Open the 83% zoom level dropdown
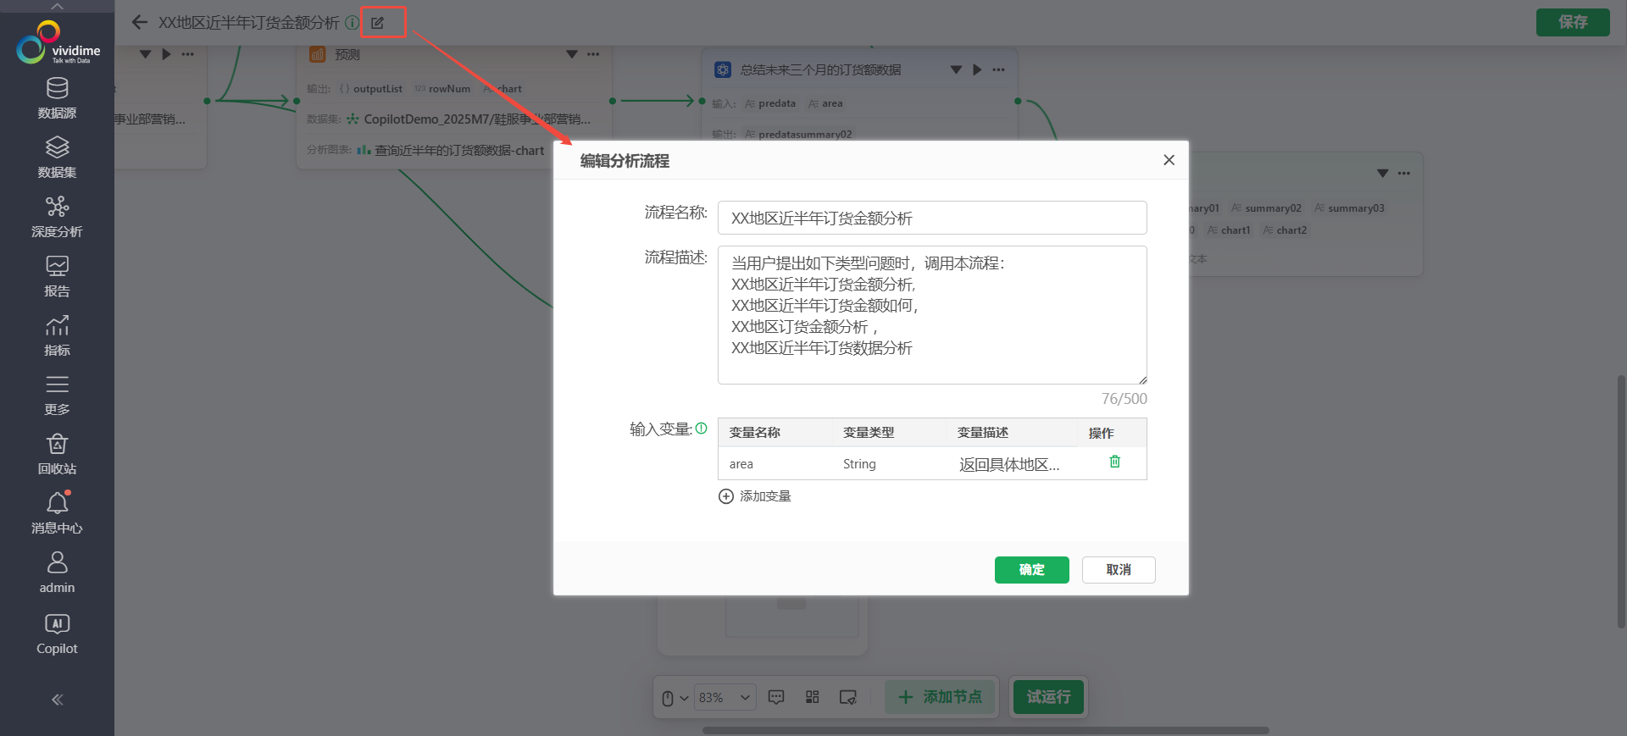The image size is (1627, 736). coord(725,697)
